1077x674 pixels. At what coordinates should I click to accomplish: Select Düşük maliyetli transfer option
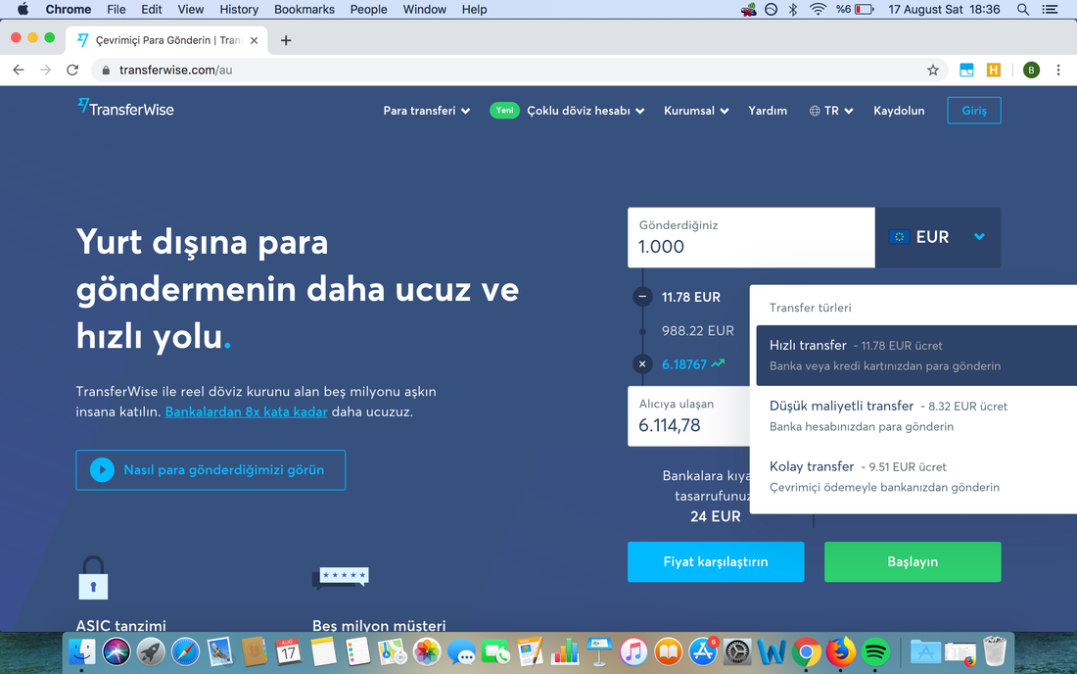pyautogui.click(x=916, y=415)
